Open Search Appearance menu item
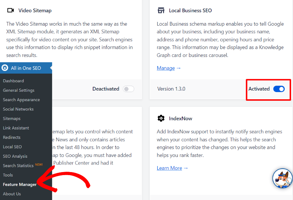The width and height of the screenshot is (293, 200). pyautogui.click(x=21, y=100)
